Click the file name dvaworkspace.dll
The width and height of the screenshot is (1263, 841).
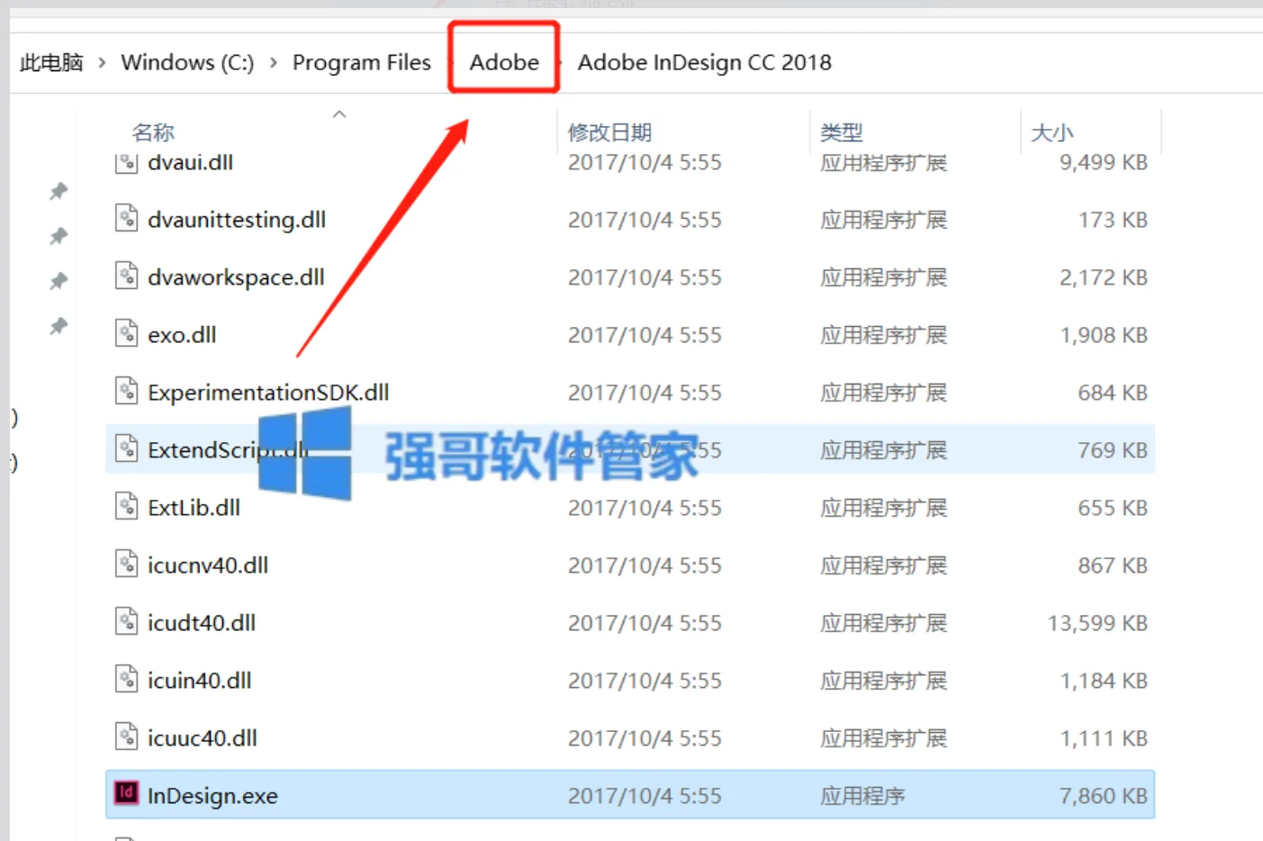236,277
